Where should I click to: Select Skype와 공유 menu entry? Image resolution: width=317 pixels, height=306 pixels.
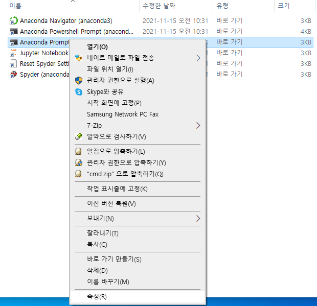click(x=138, y=92)
